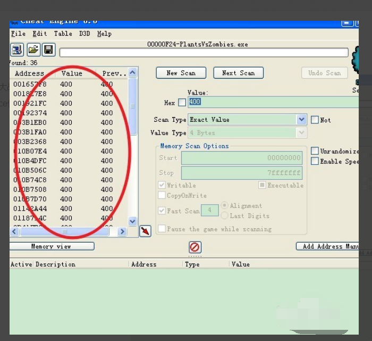The height and width of the screenshot is (341, 372).
Task: Open the File menu
Action: 18,34
